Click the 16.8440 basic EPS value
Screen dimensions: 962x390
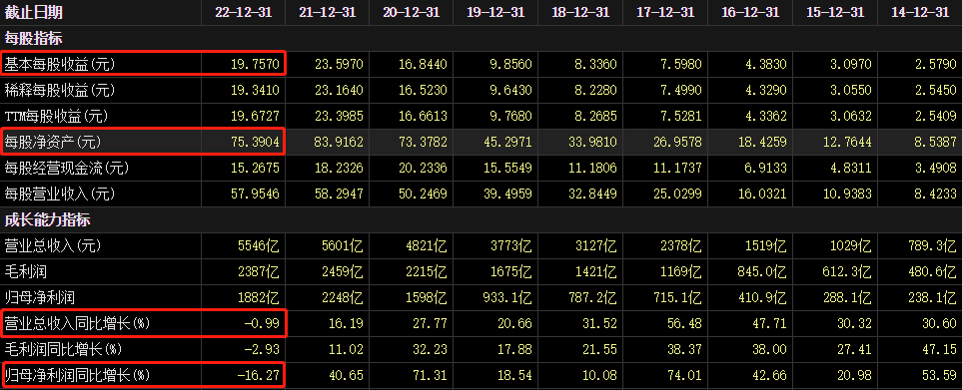click(423, 64)
